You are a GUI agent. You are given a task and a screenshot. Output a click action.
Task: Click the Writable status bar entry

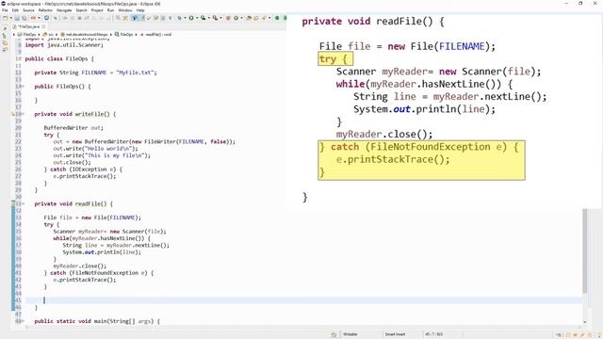(350, 334)
